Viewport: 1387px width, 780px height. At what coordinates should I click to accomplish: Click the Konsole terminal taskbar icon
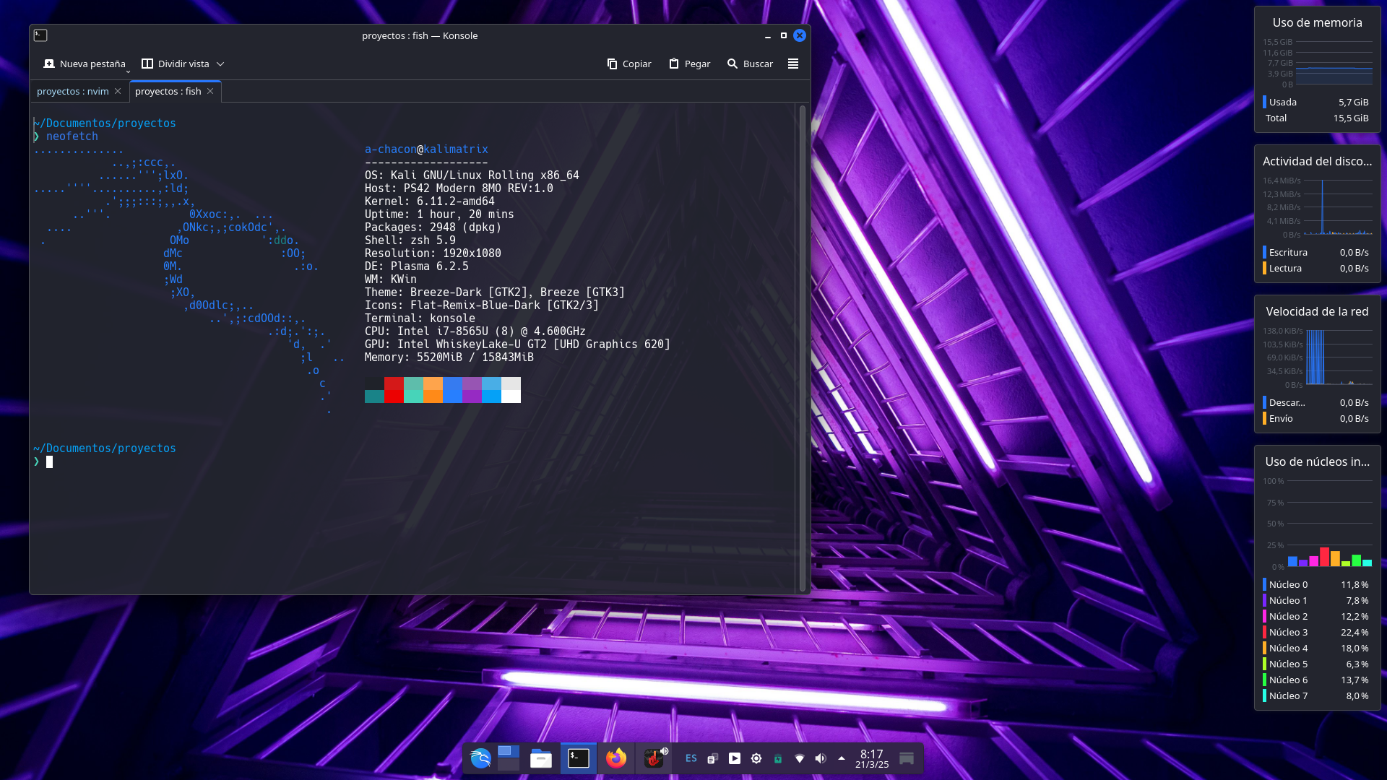click(579, 758)
